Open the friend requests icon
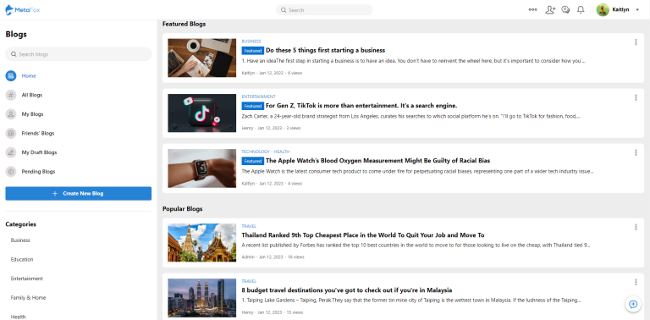 (550, 9)
